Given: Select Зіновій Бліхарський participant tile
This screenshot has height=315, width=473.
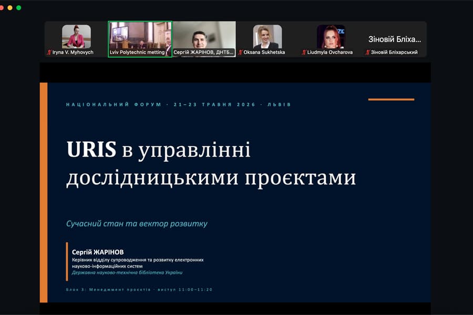Looking at the screenshot, I should coord(395,39).
